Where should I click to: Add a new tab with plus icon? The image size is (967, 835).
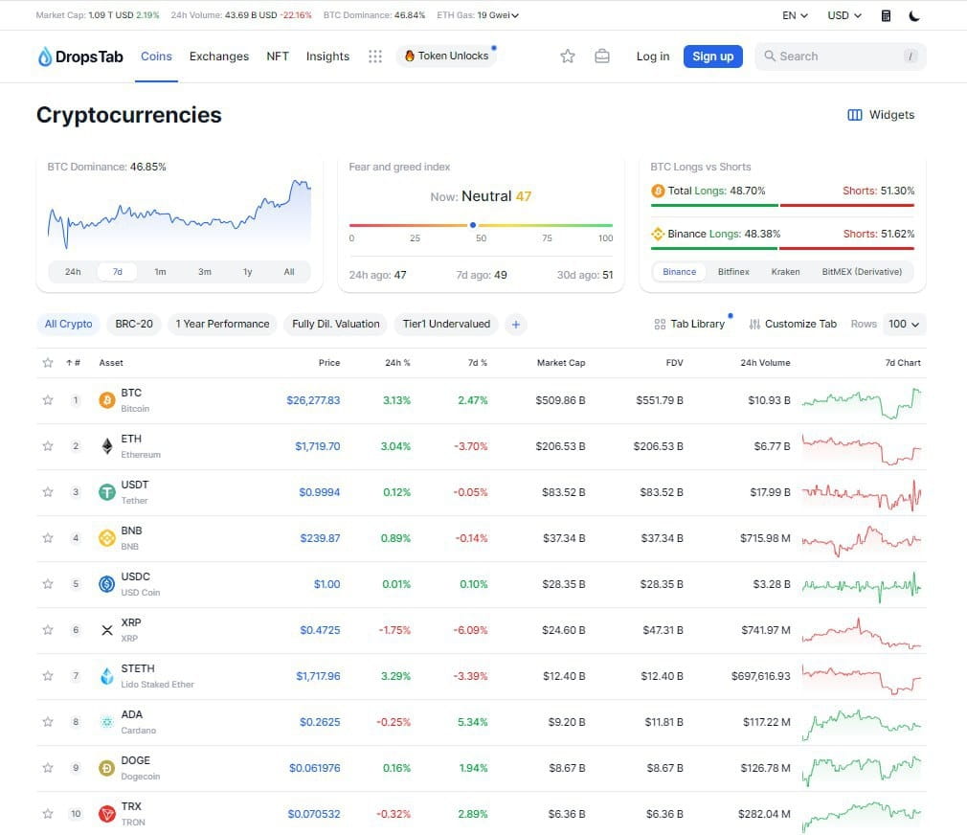[x=516, y=325]
